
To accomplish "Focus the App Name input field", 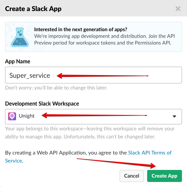I will click(x=93, y=75).
